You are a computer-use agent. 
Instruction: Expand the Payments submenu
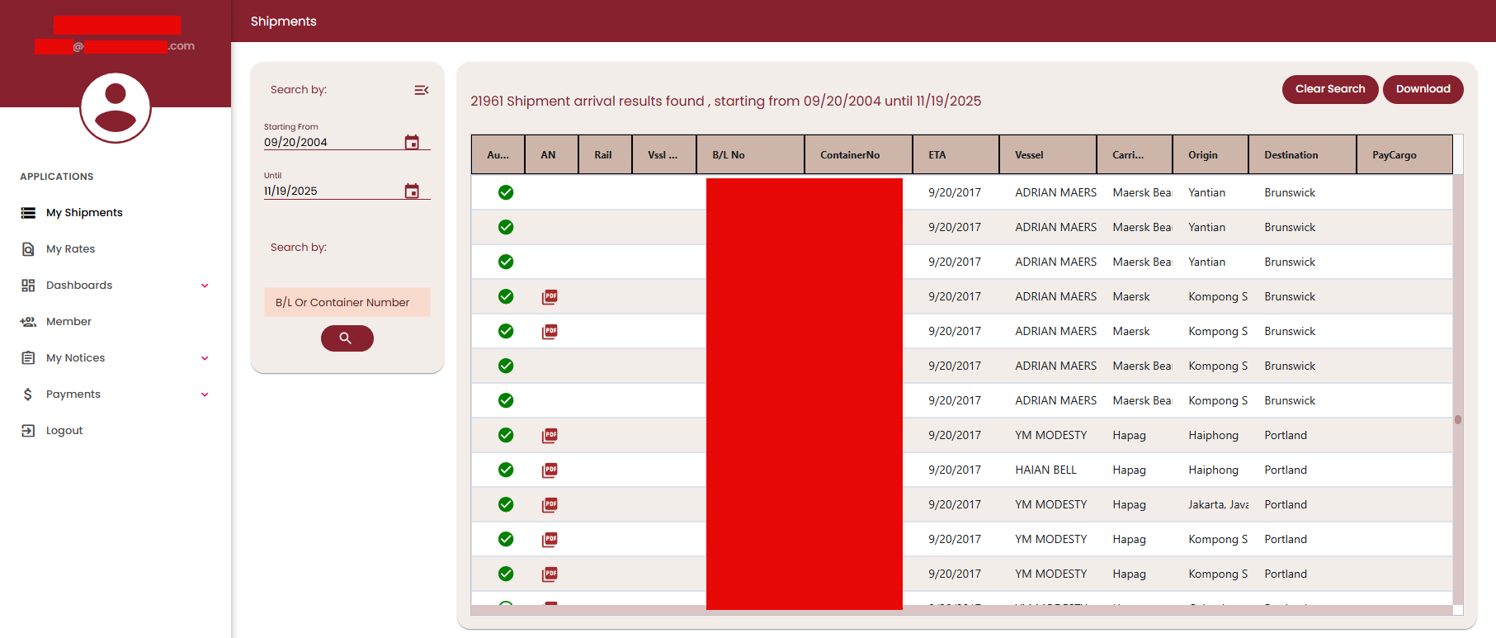pos(205,395)
